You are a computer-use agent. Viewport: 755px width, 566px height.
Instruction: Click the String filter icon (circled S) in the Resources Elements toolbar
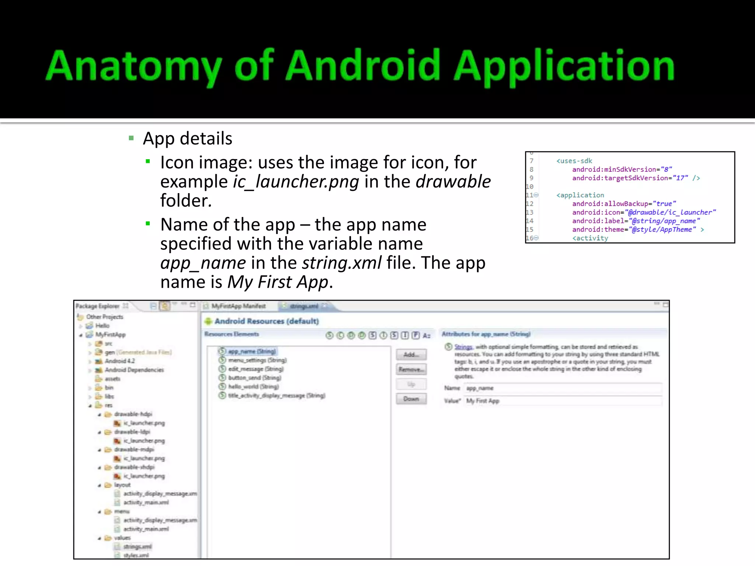[x=330, y=335]
